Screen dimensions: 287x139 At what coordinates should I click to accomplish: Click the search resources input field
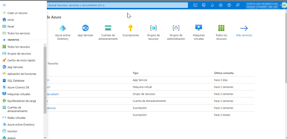point(117,5)
